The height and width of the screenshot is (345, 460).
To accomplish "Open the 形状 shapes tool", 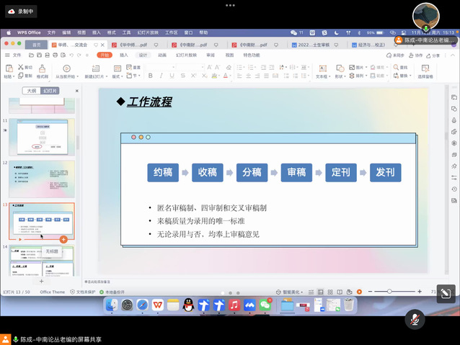I will click(340, 68).
